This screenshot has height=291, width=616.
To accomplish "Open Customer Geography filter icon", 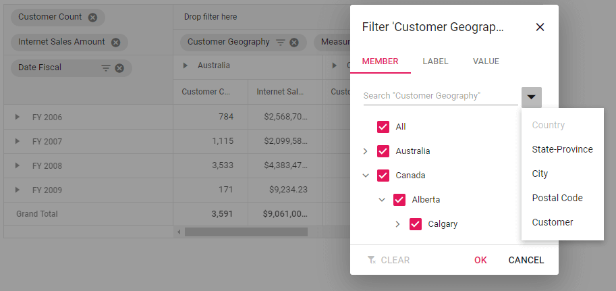I will point(281,43).
